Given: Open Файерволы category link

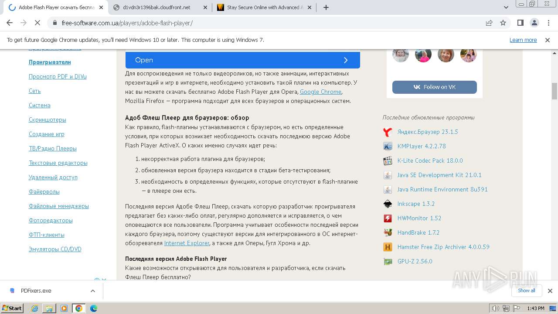Looking at the screenshot, I should pos(44,191).
